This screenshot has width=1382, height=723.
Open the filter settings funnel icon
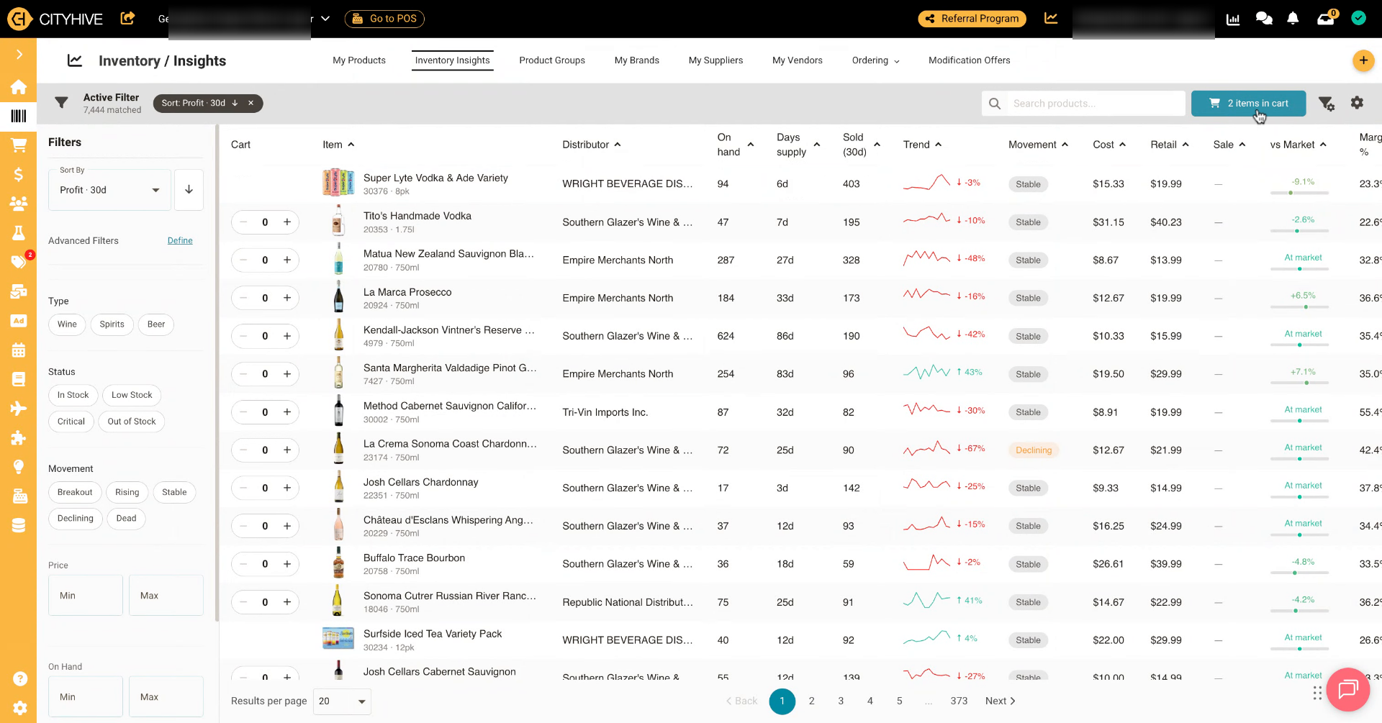(x=1327, y=104)
